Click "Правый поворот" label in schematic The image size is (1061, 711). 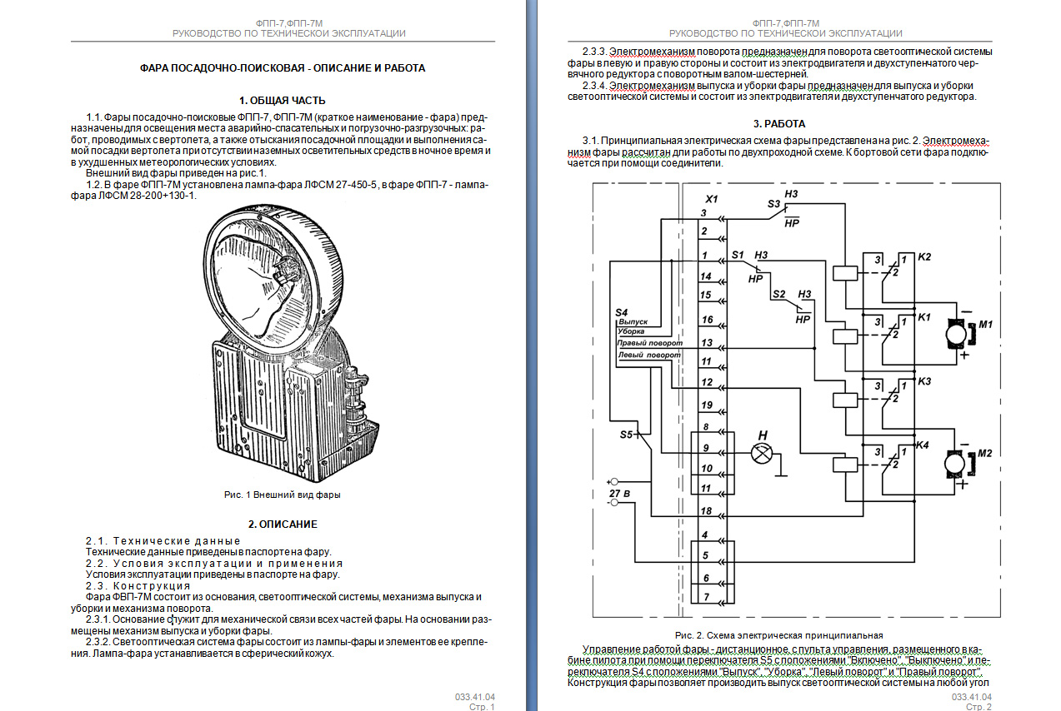tap(650, 343)
